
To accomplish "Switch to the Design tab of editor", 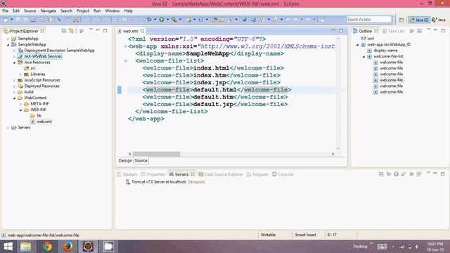I will click(125, 161).
